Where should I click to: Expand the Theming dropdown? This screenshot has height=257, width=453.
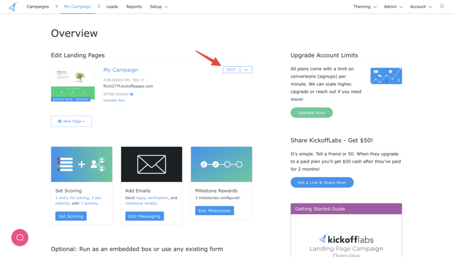(x=365, y=7)
